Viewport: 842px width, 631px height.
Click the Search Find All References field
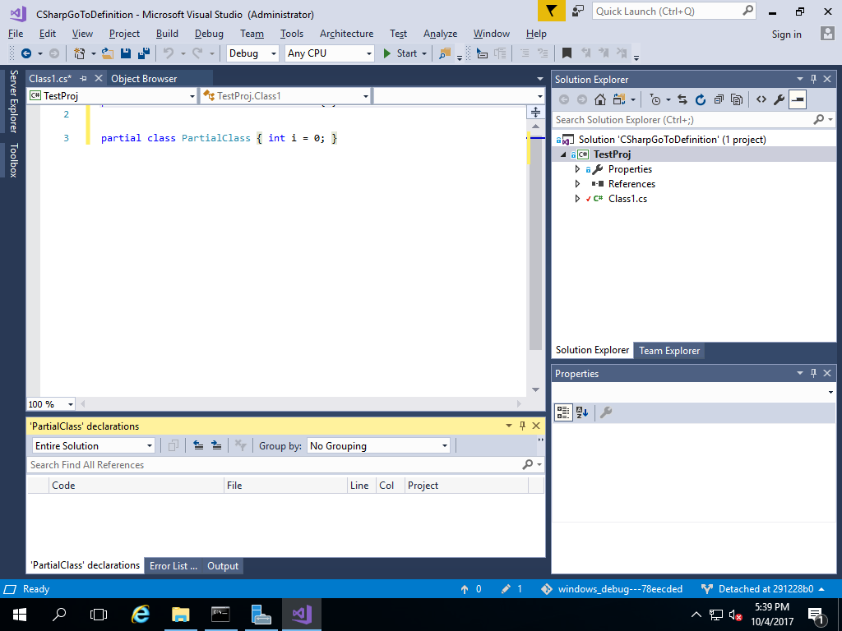pyautogui.click(x=285, y=465)
